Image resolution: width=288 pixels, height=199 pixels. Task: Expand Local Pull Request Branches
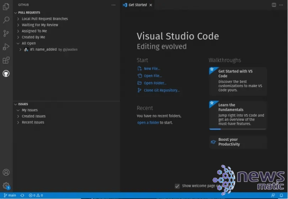click(18, 19)
